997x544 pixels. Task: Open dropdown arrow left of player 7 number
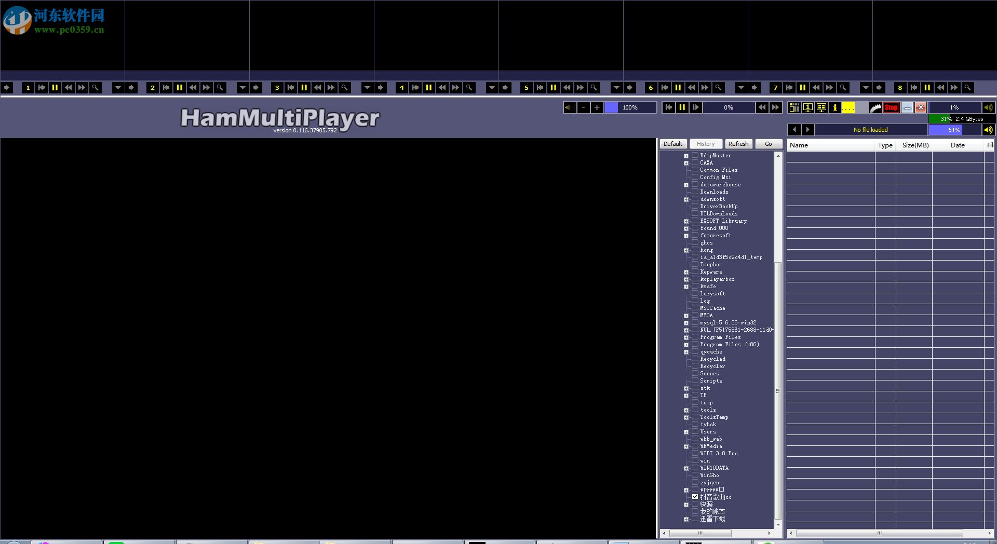[741, 88]
